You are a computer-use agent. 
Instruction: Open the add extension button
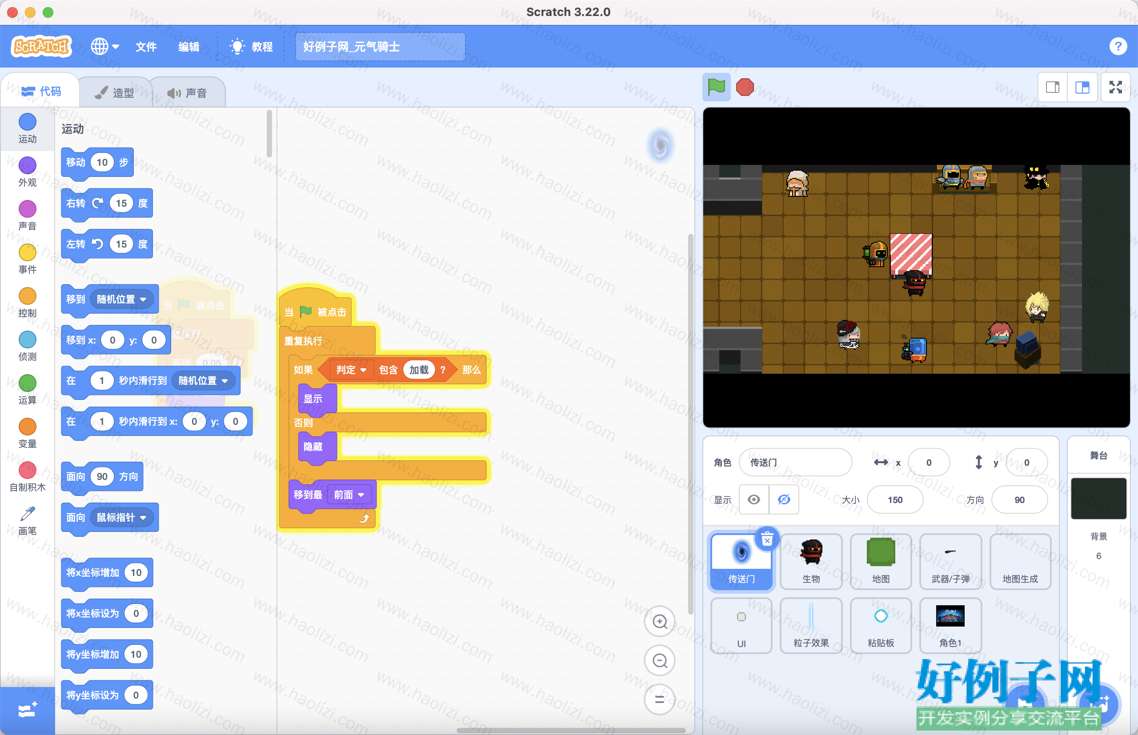[27, 710]
